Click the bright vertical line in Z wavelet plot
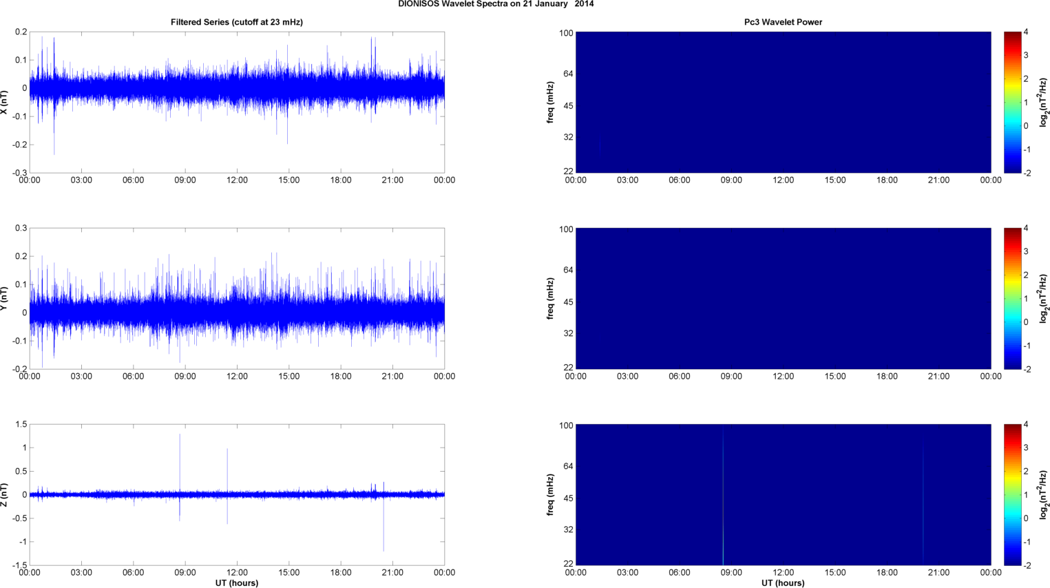The height and width of the screenshot is (588, 1050). click(723, 494)
